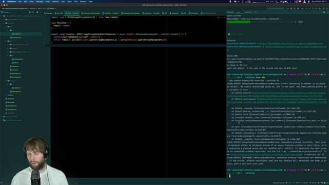Open the packages/cdk/package editor tab
The image size is (329, 185).
pyautogui.click(x=130, y=13)
